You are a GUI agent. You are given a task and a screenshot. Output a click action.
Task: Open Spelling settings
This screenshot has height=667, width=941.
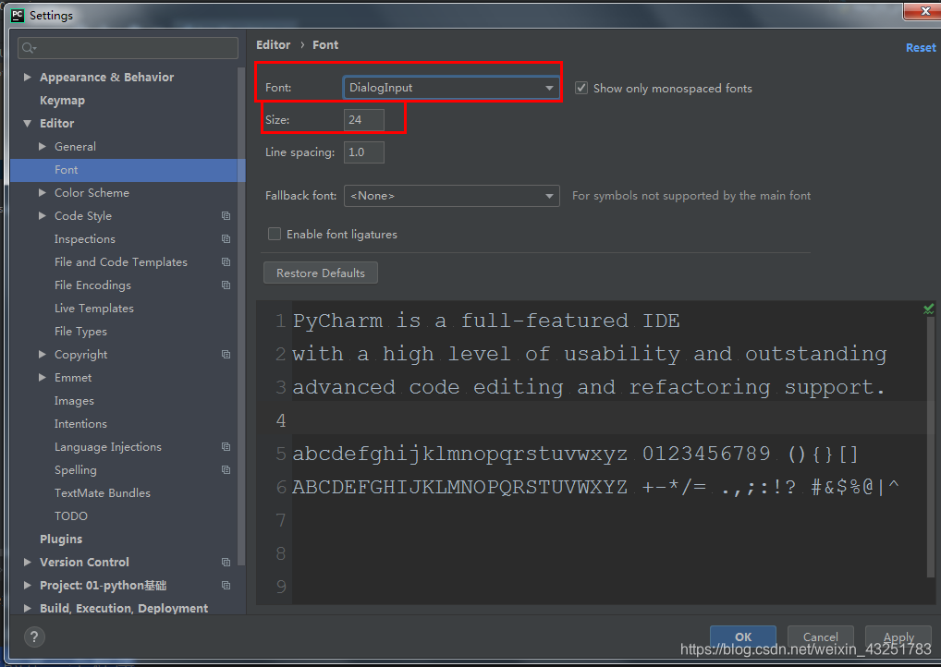(76, 469)
